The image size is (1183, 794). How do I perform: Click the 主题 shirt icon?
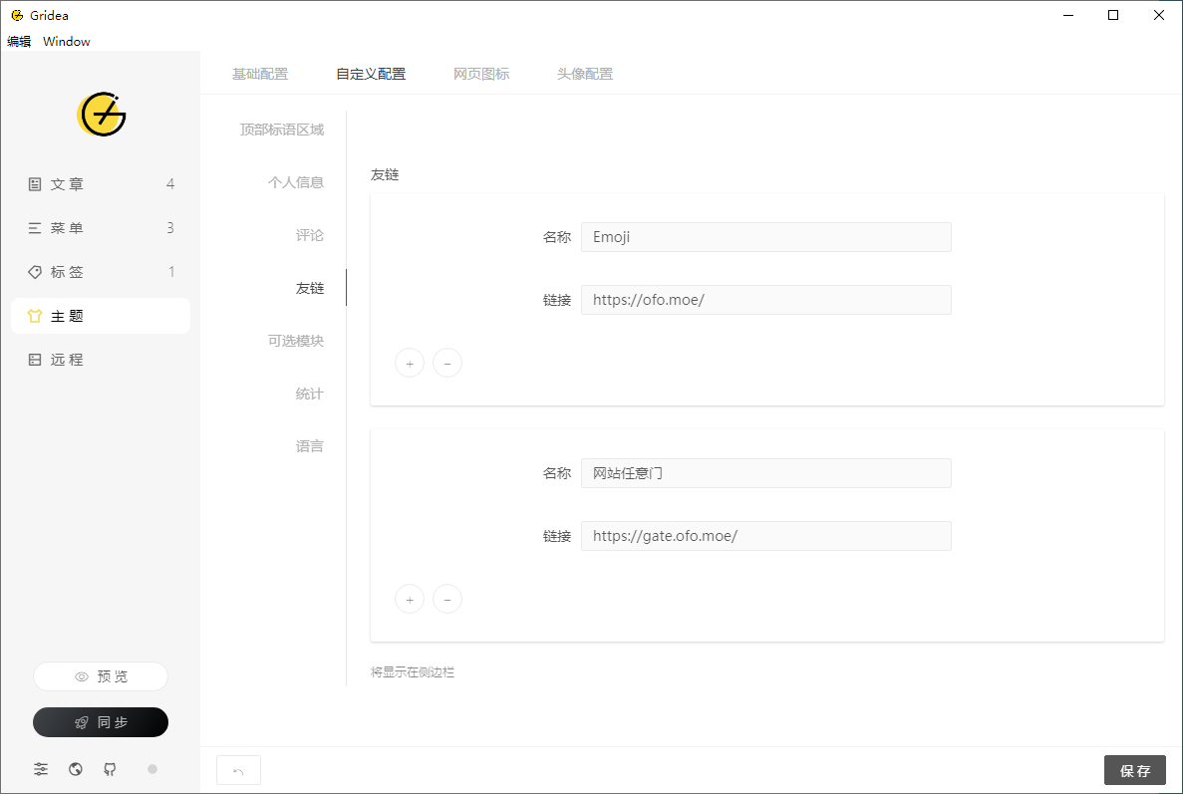tap(35, 316)
